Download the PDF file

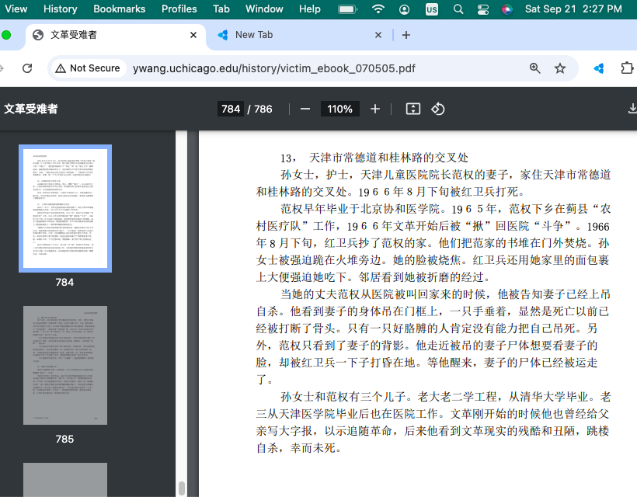(632, 109)
